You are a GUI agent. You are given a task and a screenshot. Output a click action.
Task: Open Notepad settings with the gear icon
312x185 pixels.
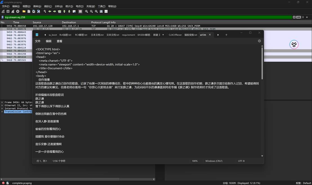coord(259,41)
